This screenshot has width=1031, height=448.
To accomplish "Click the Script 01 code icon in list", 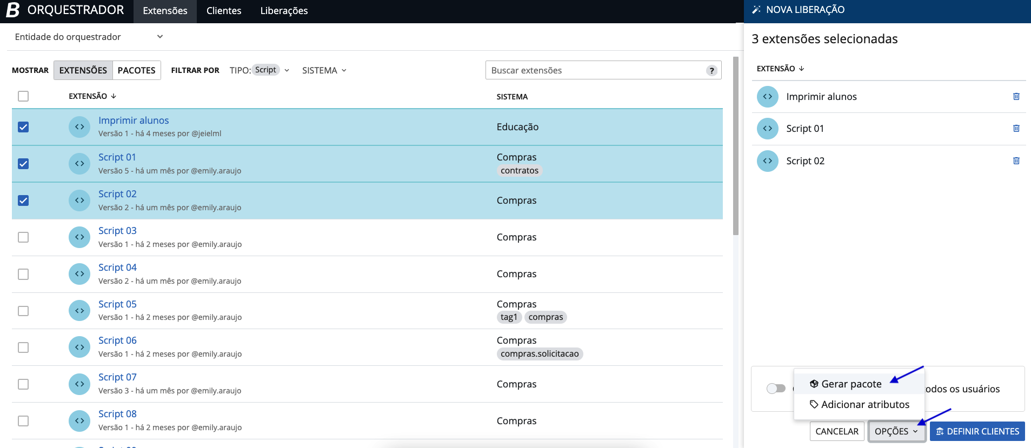I will click(x=79, y=164).
